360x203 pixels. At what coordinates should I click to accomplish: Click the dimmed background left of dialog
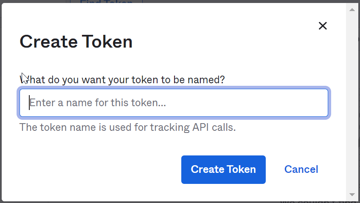coord(1,102)
